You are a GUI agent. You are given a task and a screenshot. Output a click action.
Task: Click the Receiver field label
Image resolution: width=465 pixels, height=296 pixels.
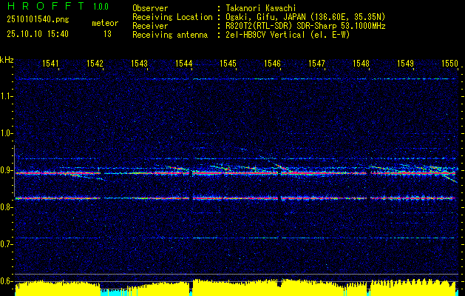coord(150,26)
